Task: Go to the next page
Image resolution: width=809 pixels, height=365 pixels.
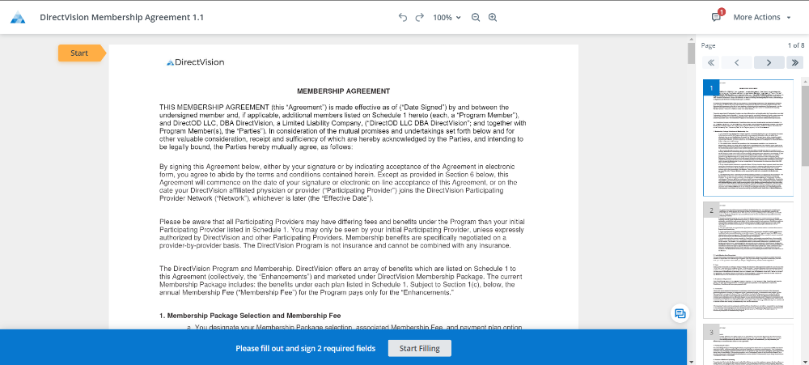Action: click(769, 62)
